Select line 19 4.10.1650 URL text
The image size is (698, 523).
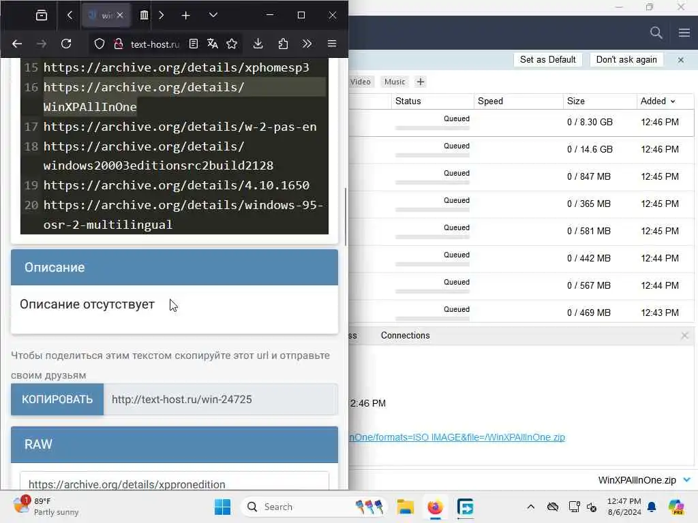(177, 185)
